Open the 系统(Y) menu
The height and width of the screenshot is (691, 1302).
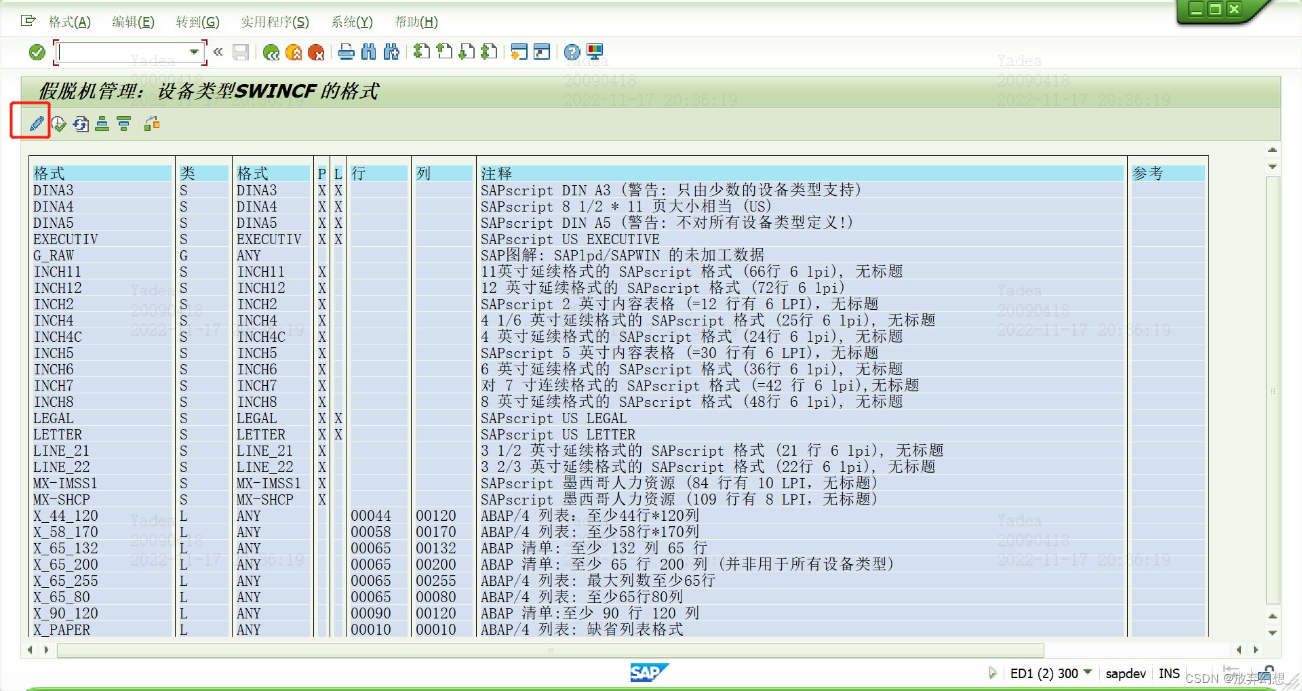(352, 22)
